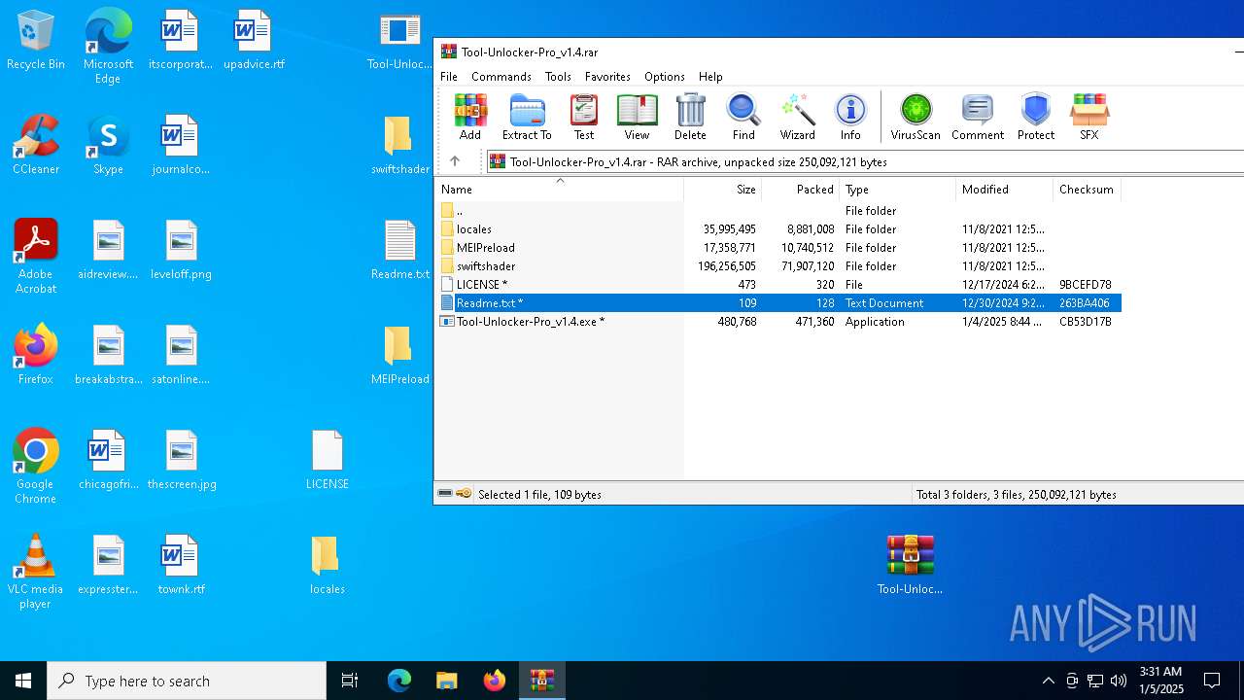
Task: Sort by the Modified column header
Action: point(1004,190)
